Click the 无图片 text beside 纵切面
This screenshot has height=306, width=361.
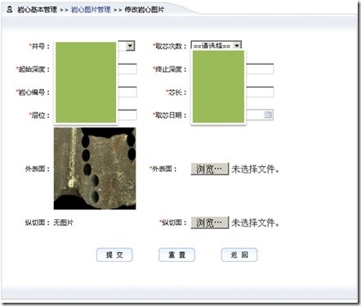63,223
